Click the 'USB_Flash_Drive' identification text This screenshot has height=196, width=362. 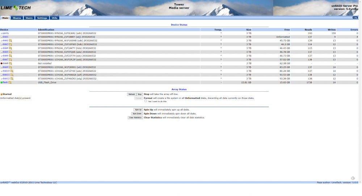coord(47,82)
